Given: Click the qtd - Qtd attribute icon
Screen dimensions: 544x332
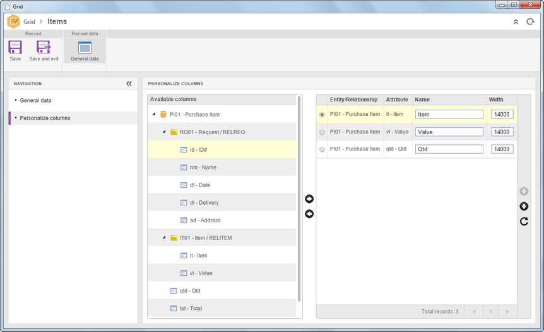Looking at the screenshot, I should (x=174, y=291).
